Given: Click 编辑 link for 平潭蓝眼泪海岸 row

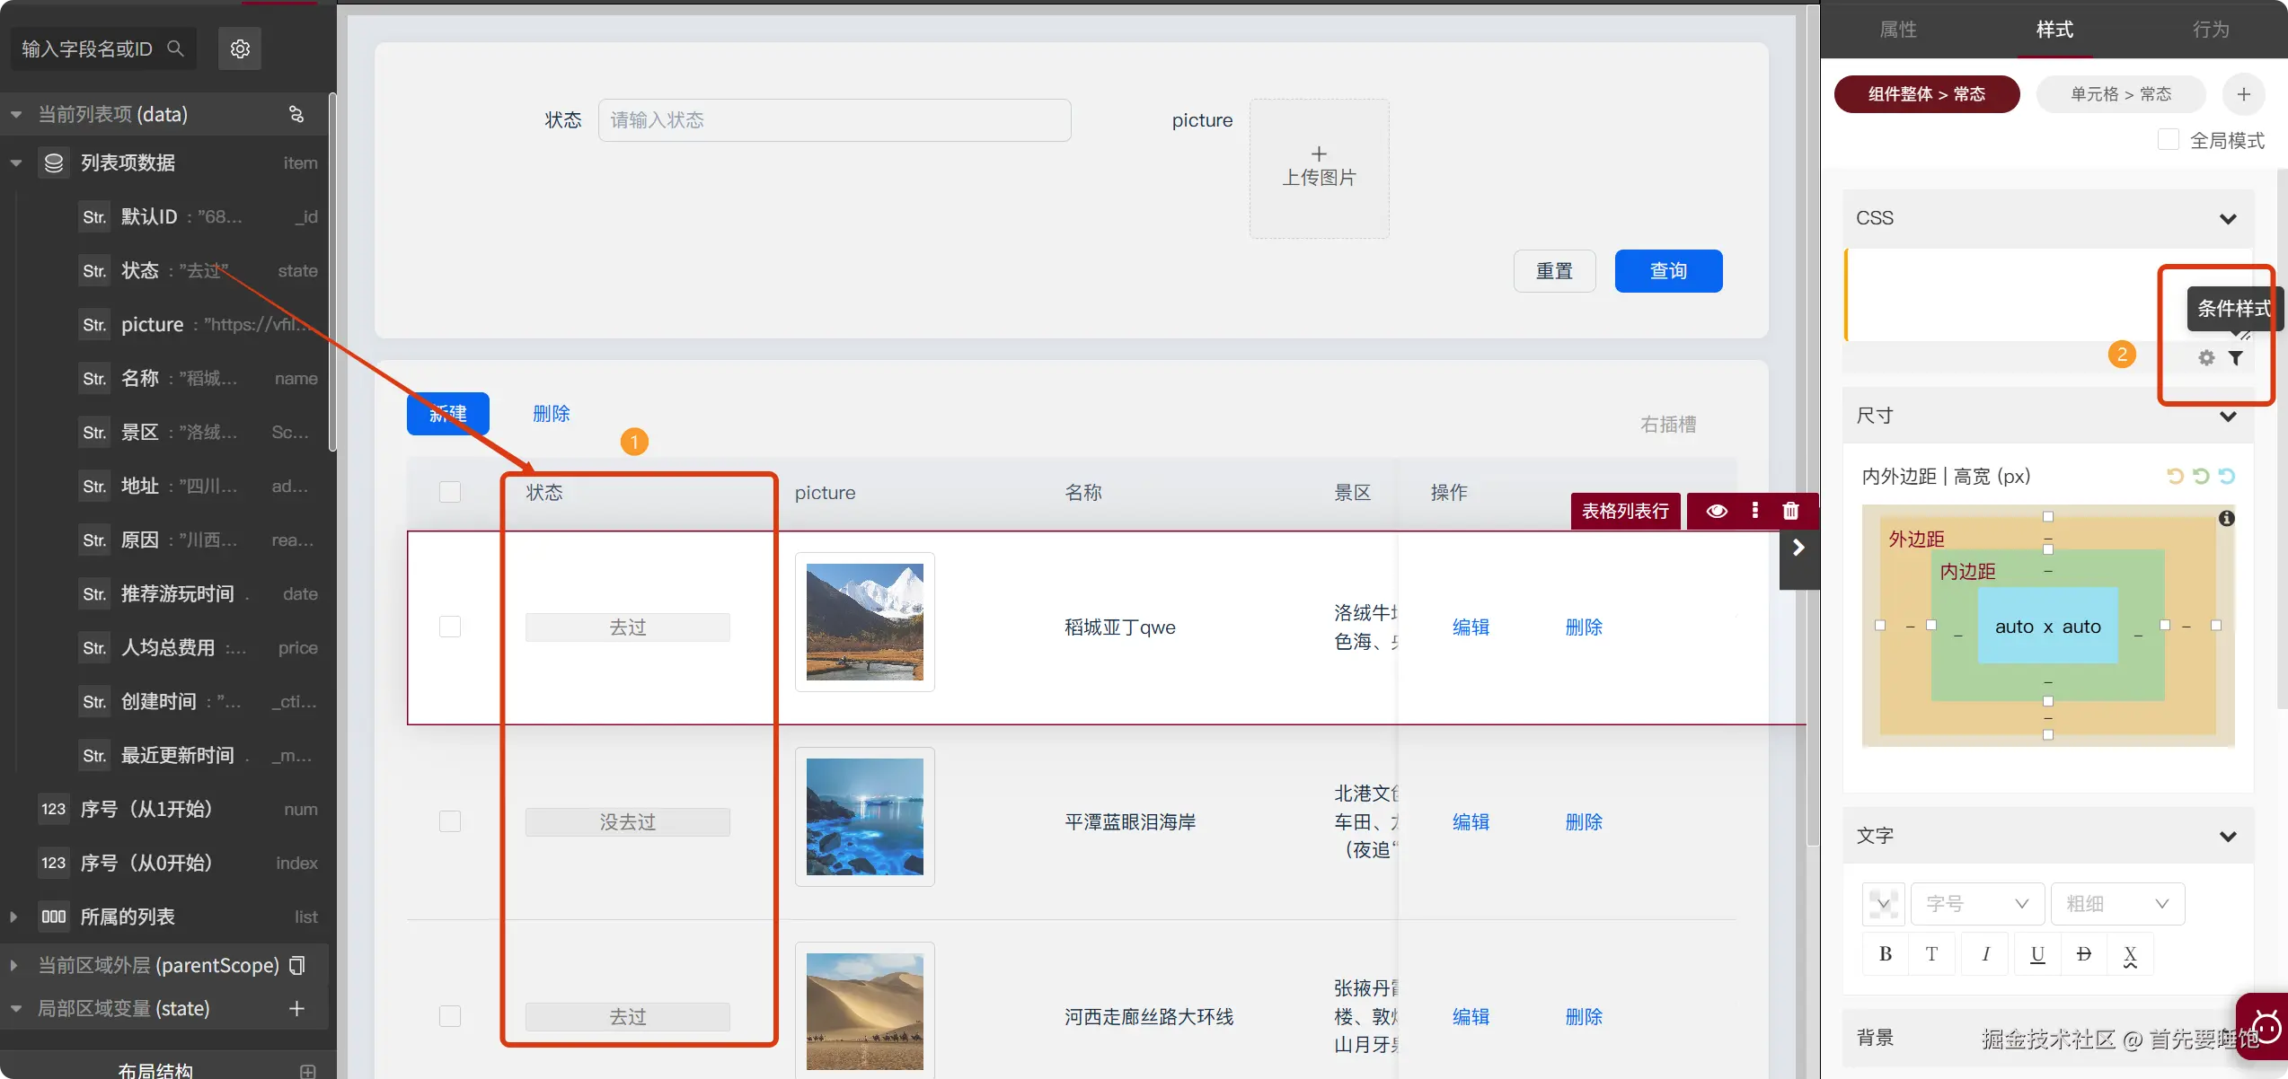Looking at the screenshot, I should [1471, 821].
